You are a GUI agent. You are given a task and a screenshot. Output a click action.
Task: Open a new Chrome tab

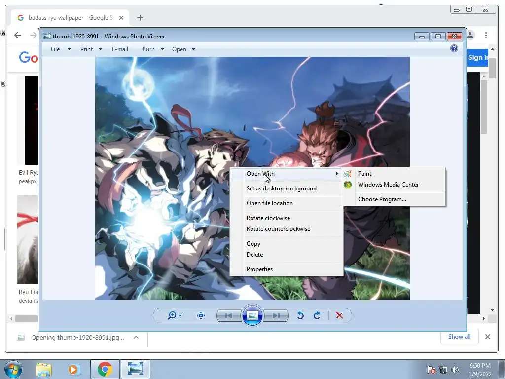pyautogui.click(x=140, y=18)
